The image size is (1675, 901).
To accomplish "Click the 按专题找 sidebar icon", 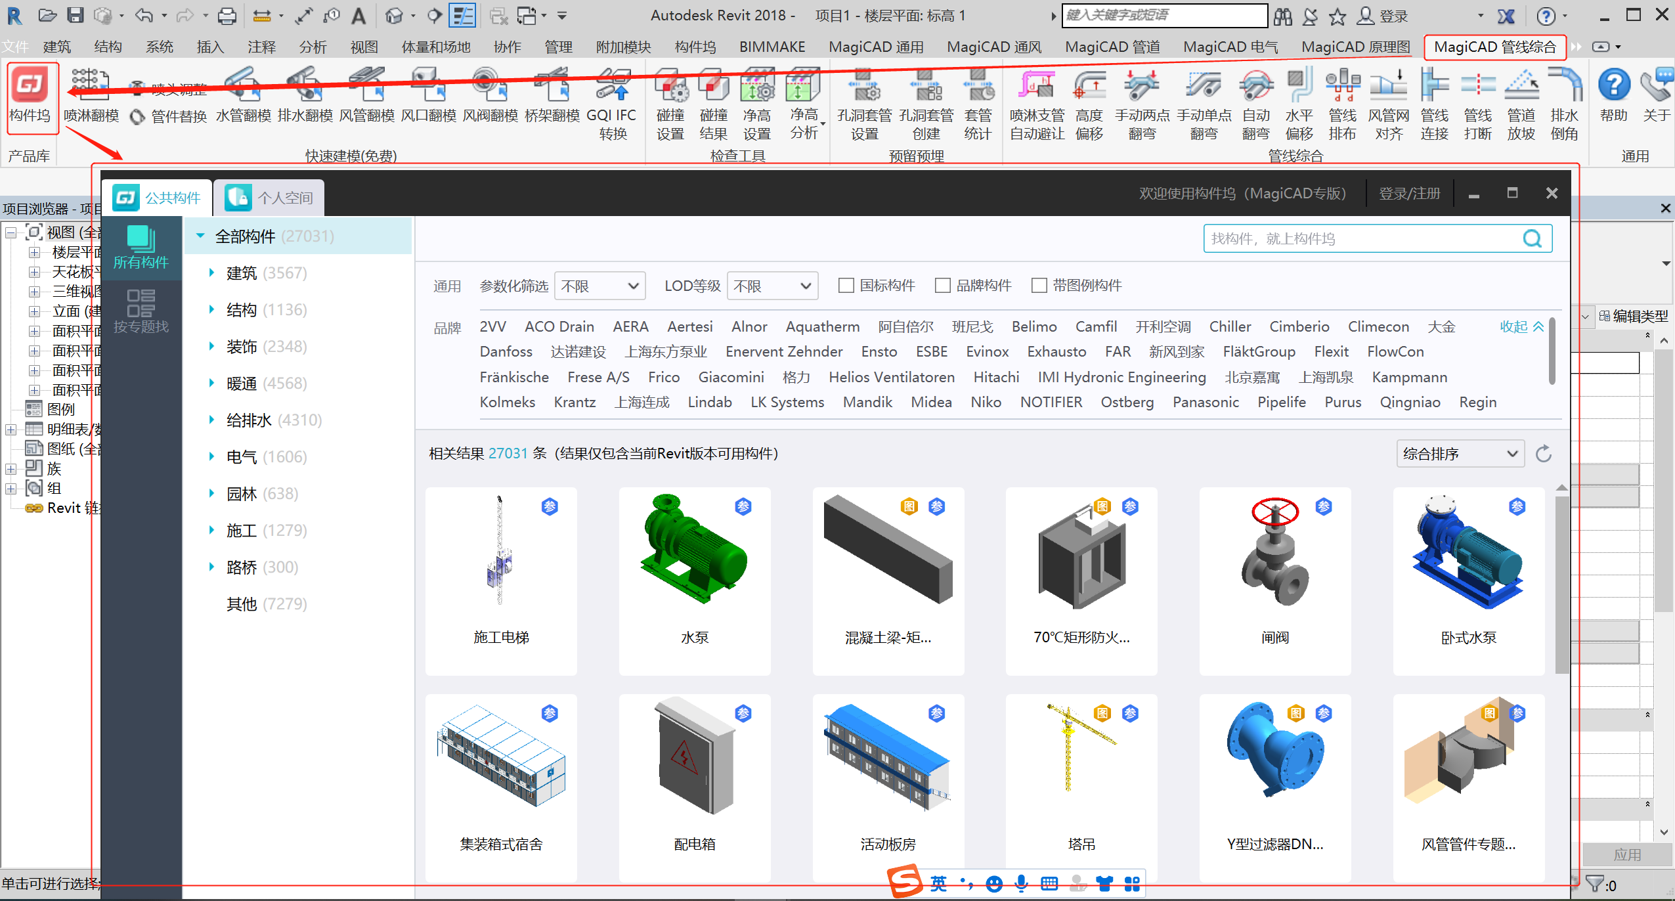I will [x=141, y=312].
